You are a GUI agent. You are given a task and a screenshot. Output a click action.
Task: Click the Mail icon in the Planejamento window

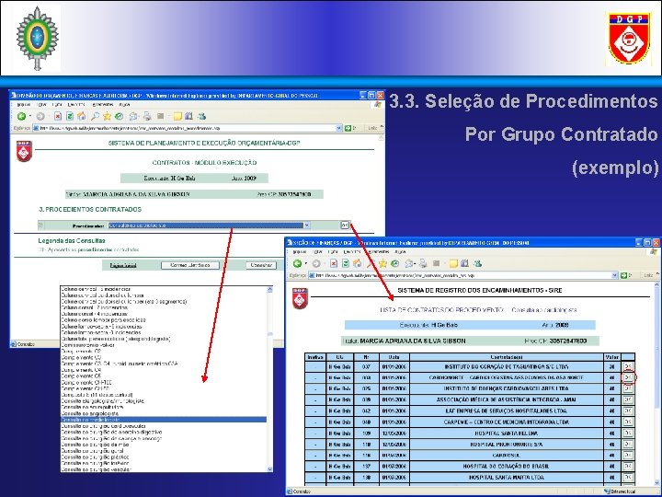[133, 116]
